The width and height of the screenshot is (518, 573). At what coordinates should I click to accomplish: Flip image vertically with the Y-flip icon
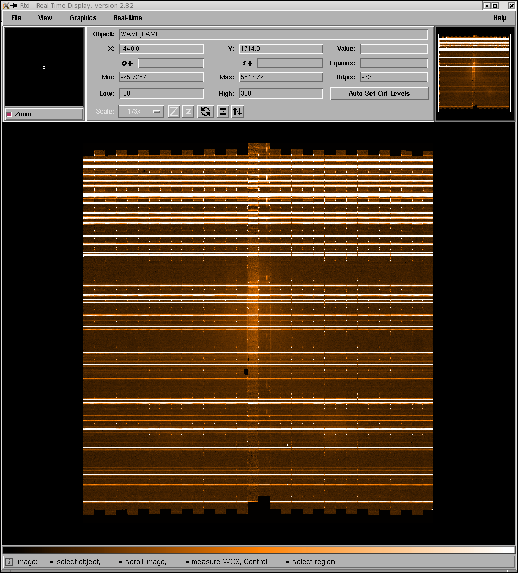pos(237,112)
